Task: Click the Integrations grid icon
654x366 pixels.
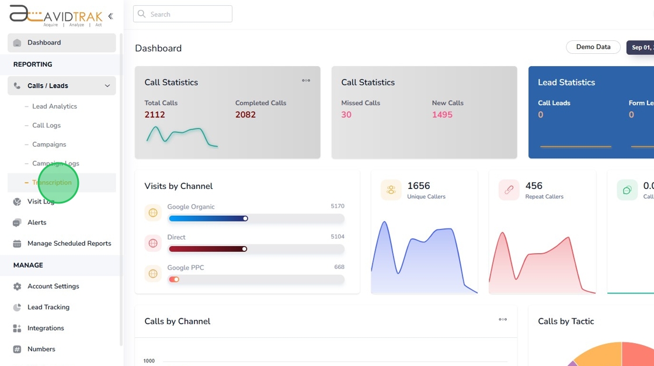Action: click(x=17, y=329)
